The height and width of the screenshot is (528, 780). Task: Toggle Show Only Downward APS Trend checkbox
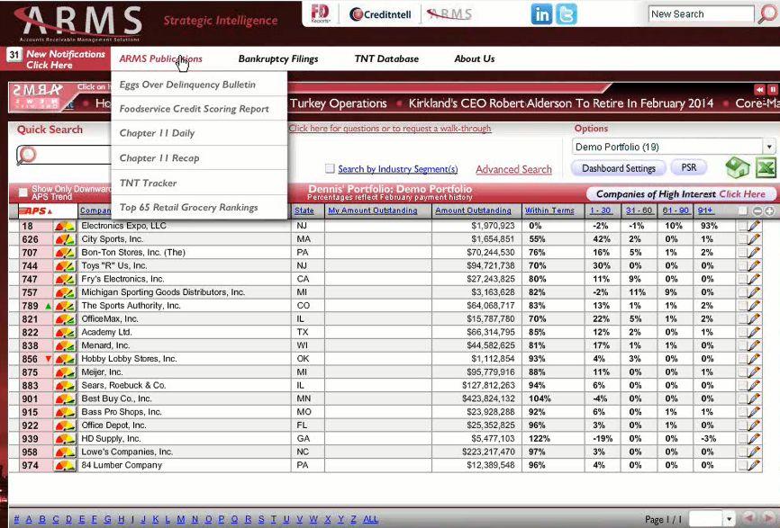(23, 192)
